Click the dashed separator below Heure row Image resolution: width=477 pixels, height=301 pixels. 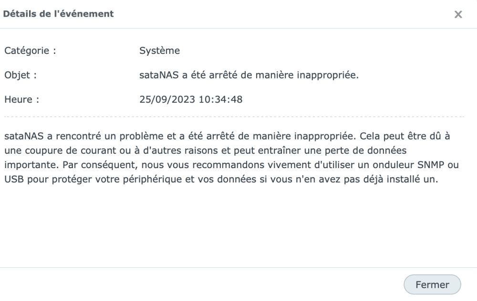coord(234,117)
